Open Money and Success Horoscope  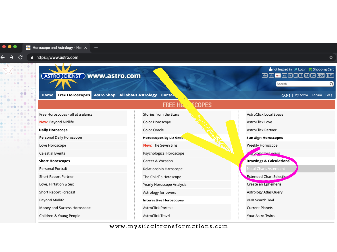click(x=83, y=208)
